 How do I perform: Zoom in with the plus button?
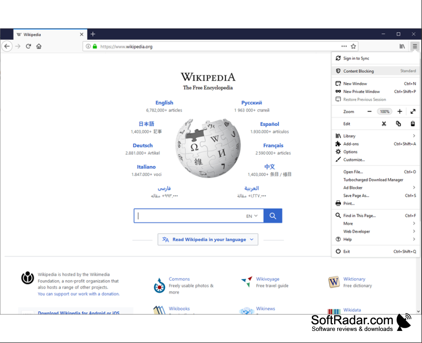pos(400,112)
